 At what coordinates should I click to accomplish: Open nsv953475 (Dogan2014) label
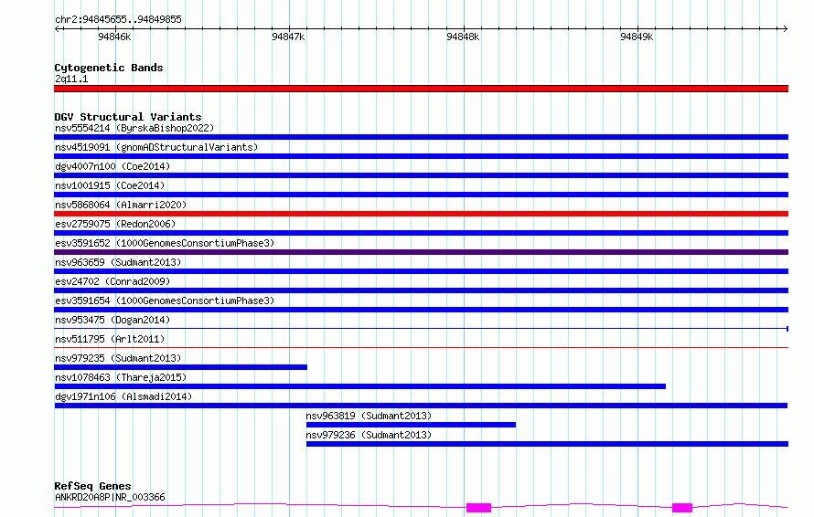pyautogui.click(x=112, y=320)
